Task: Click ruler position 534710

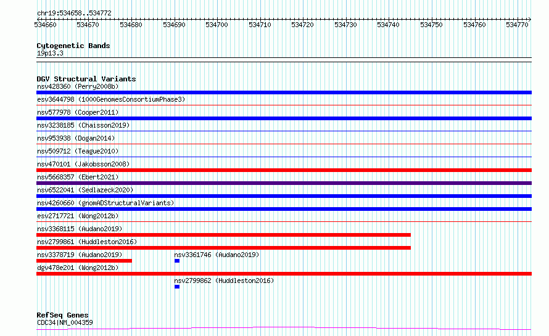Action: pyautogui.click(x=260, y=25)
